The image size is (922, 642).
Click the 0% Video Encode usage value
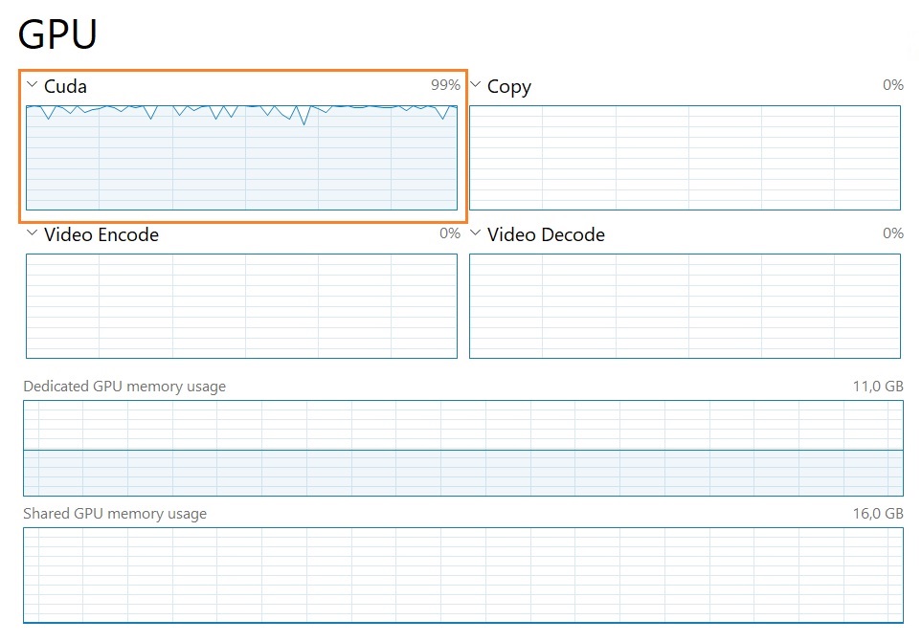click(x=450, y=233)
